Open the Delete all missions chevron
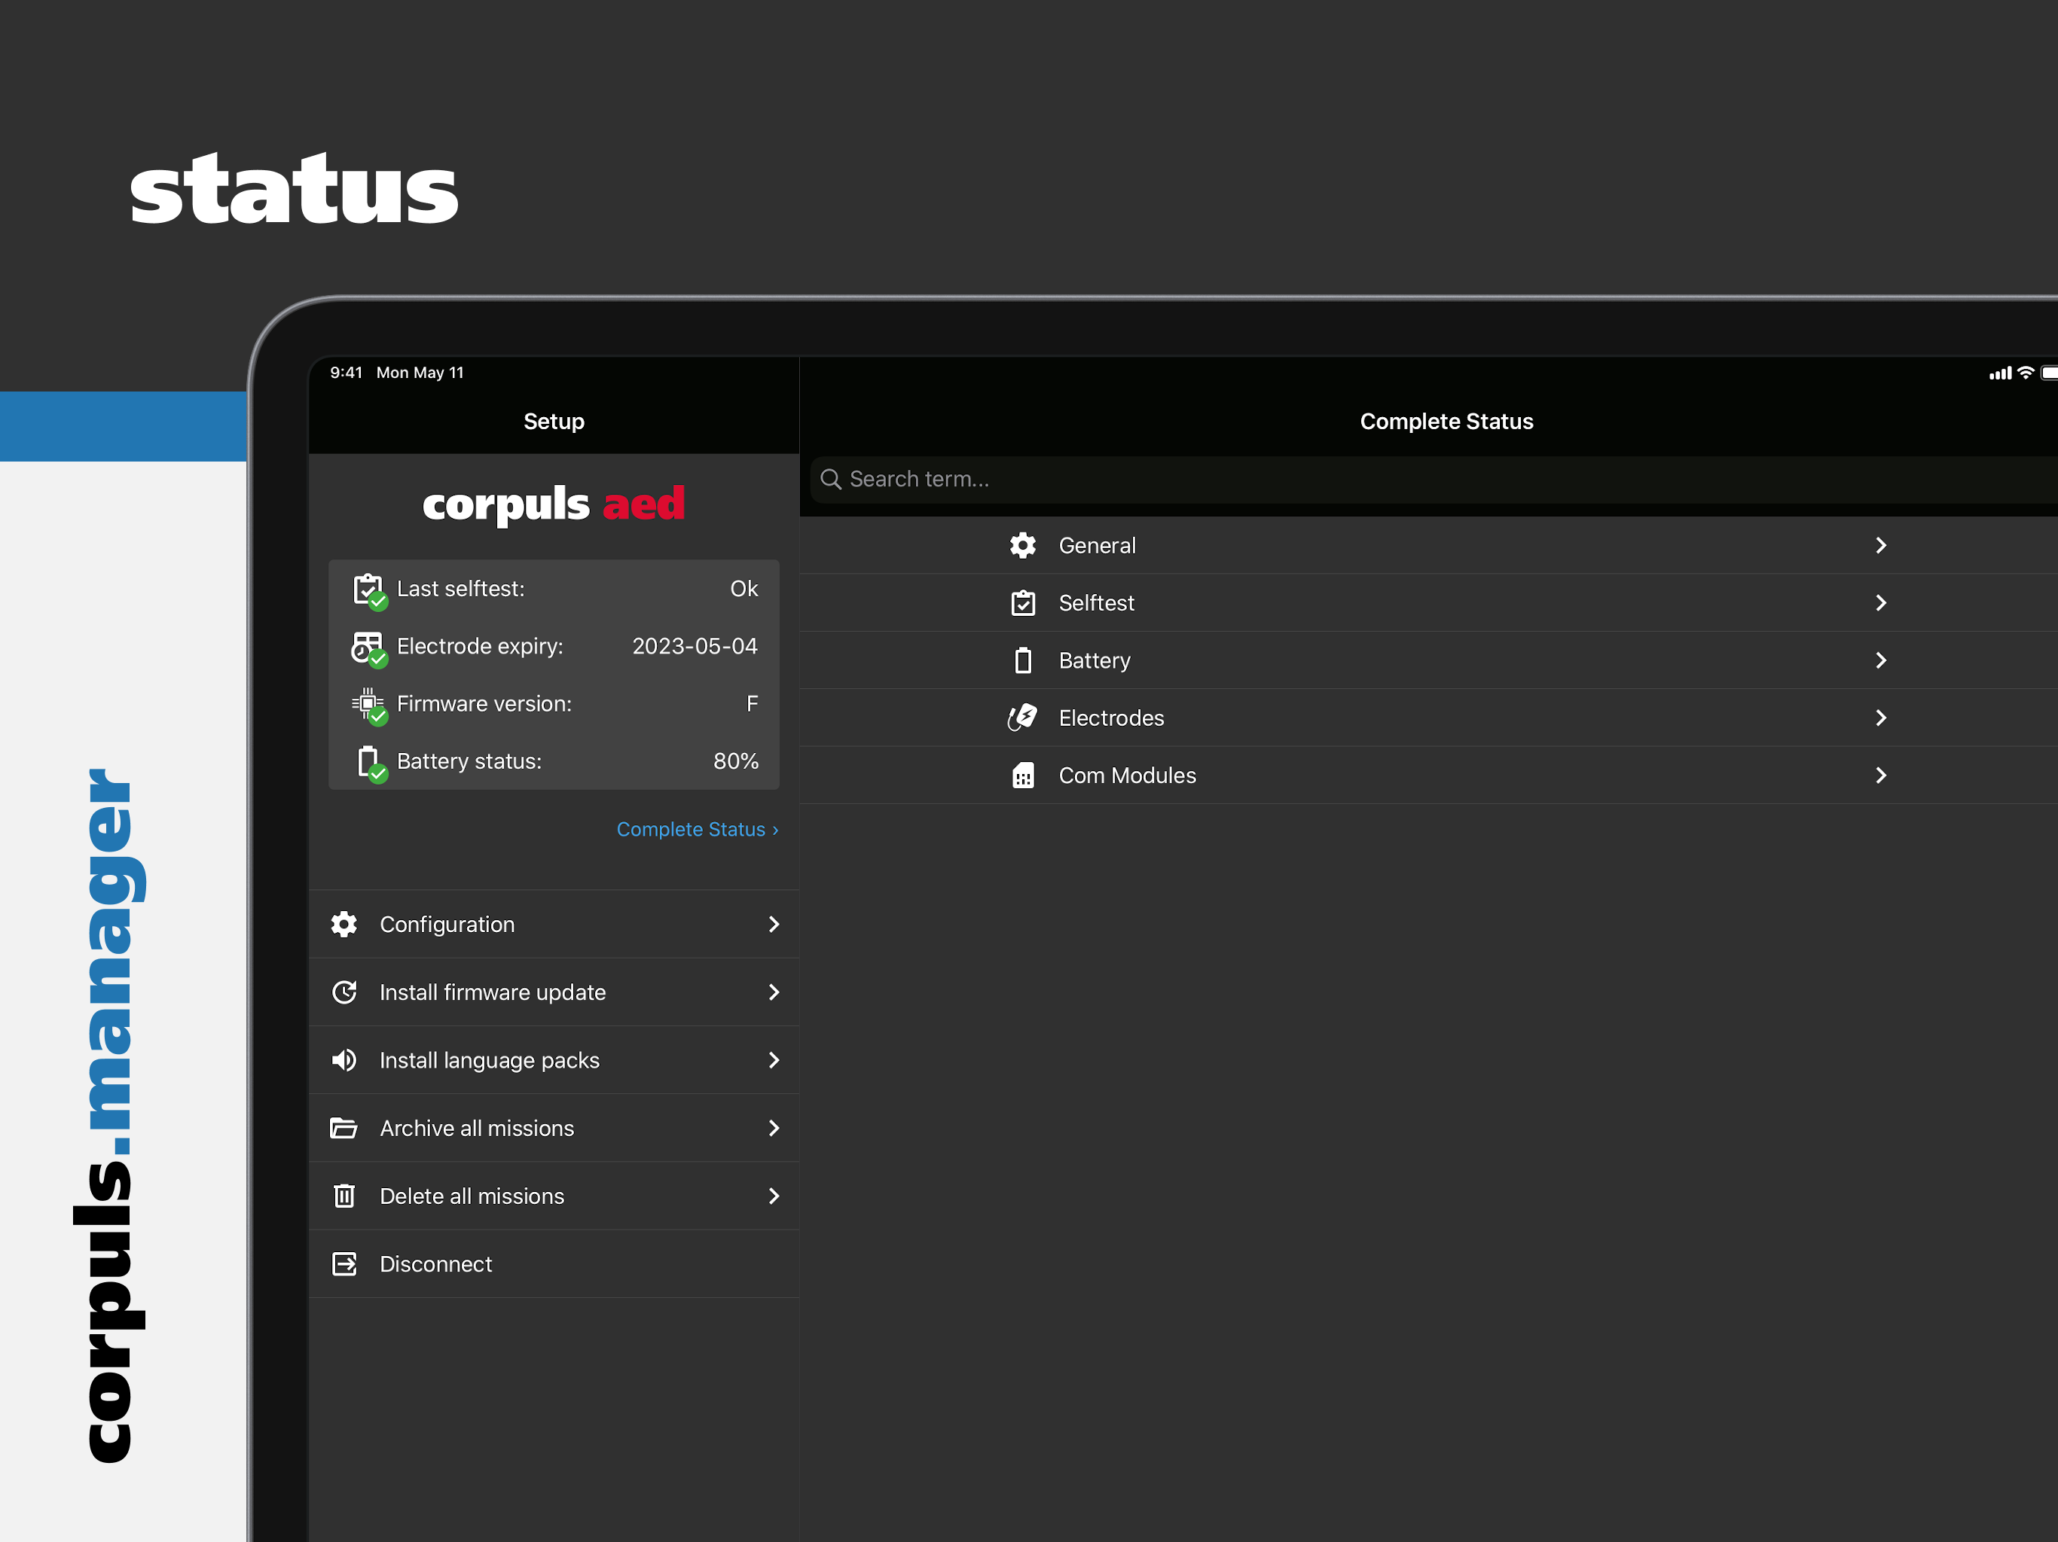Screen dimensions: 2058x1542 (773, 1196)
